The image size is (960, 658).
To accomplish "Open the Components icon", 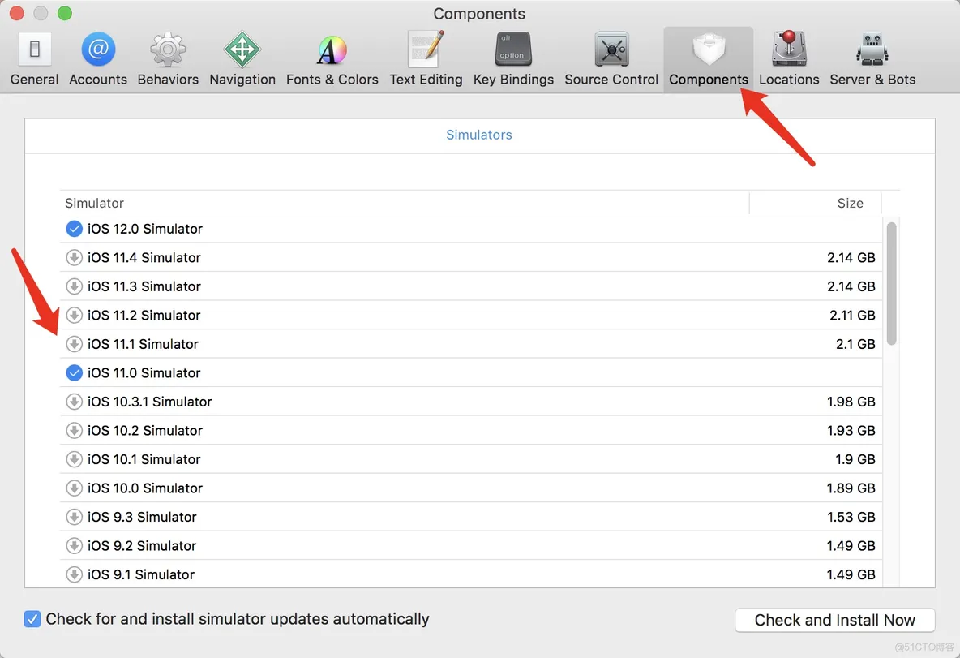I will point(709,49).
